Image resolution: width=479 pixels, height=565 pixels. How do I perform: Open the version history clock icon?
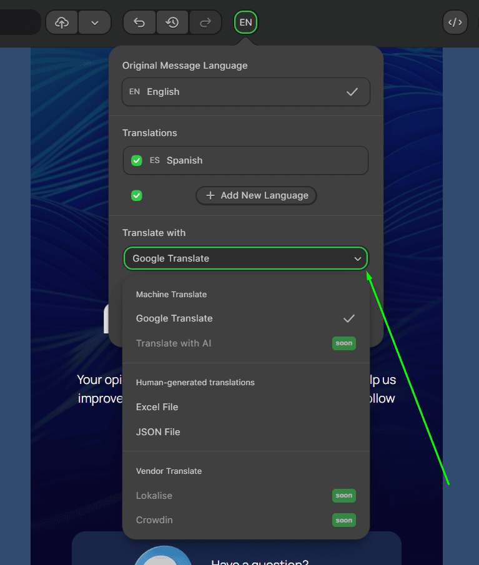(x=172, y=22)
